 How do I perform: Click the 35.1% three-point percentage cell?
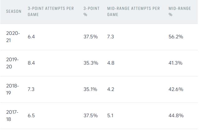pos(91,89)
